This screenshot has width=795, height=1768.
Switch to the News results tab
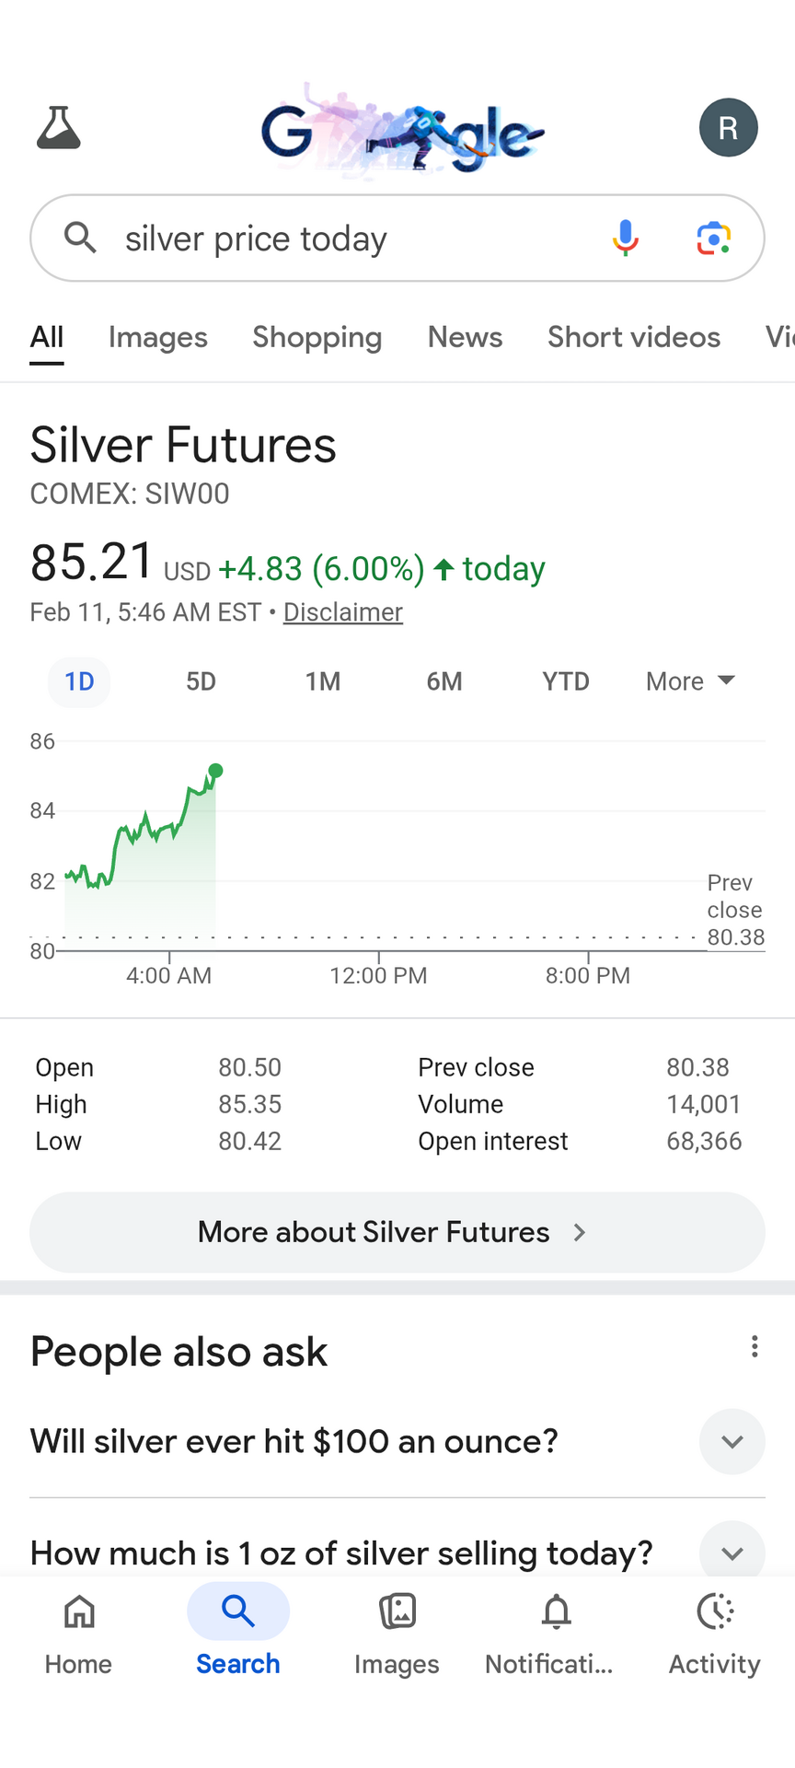click(465, 337)
